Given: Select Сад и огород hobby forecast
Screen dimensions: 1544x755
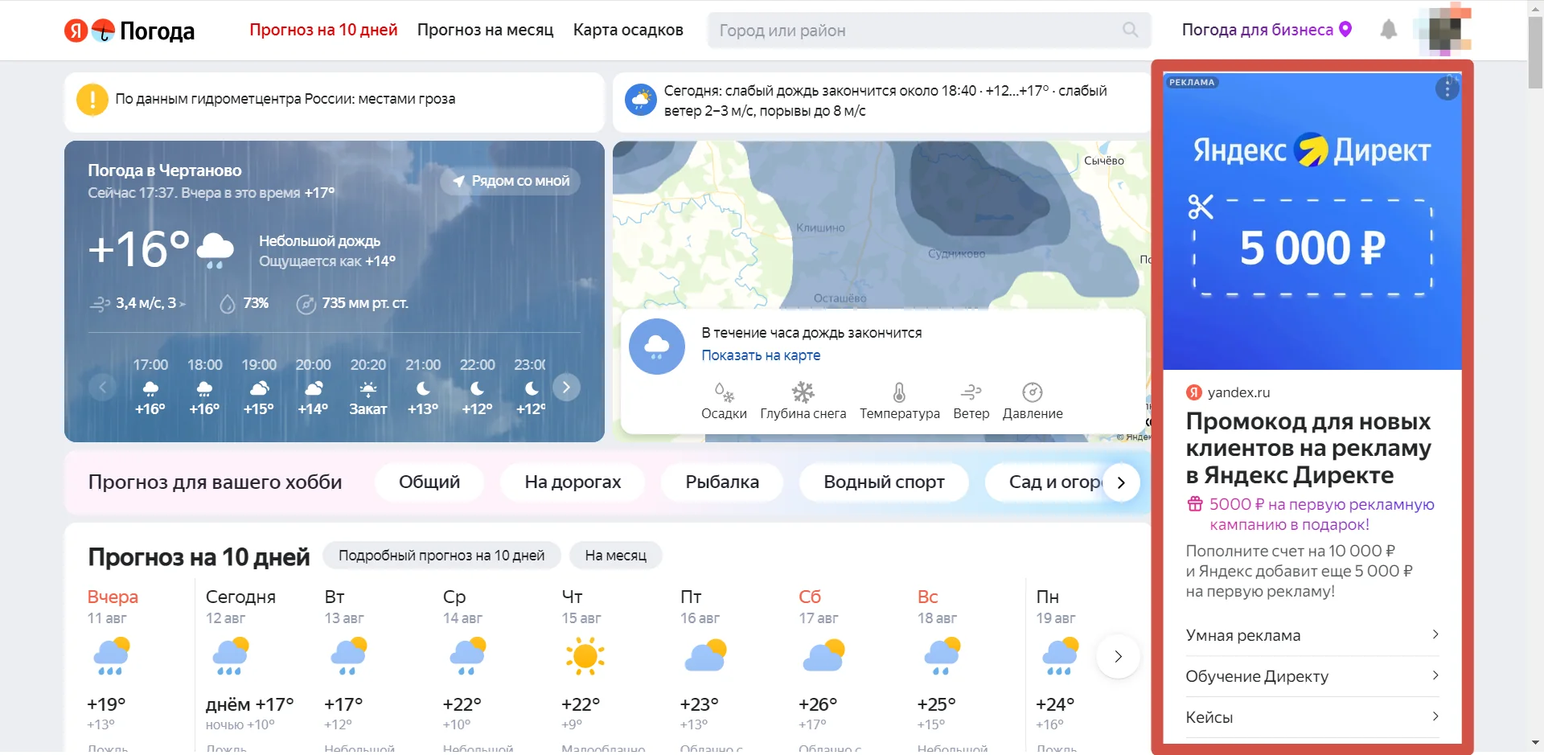Looking at the screenshot, I should (x=1053, y=482).
